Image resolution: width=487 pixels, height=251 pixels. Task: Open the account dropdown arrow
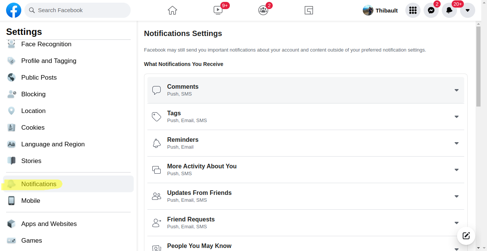point(468,10)
